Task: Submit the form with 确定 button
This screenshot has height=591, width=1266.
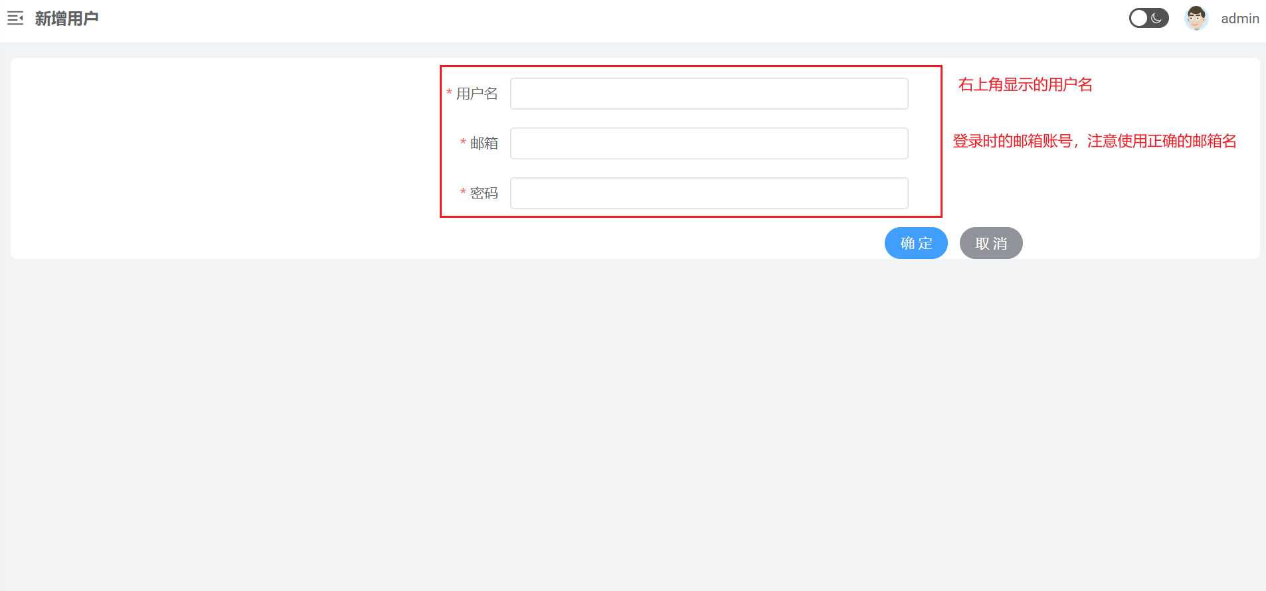Action: (x=916, y=243)
